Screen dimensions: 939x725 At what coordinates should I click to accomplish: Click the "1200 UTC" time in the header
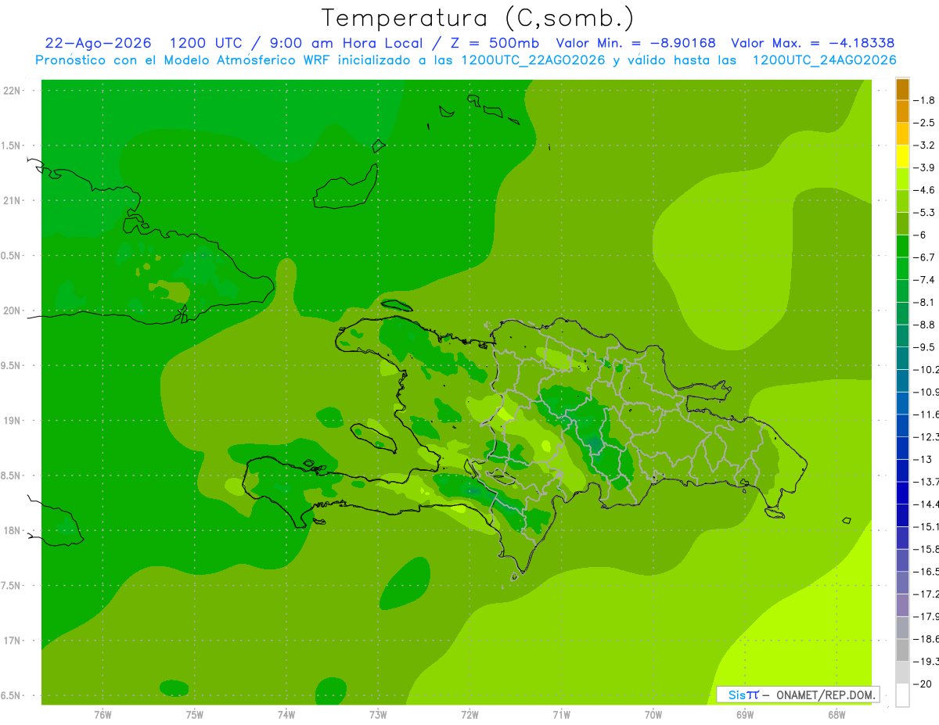point(206,43)
